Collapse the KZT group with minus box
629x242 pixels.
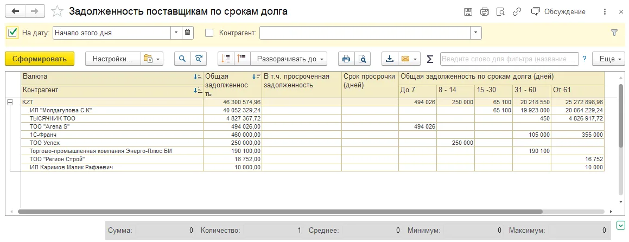point(10,103)
